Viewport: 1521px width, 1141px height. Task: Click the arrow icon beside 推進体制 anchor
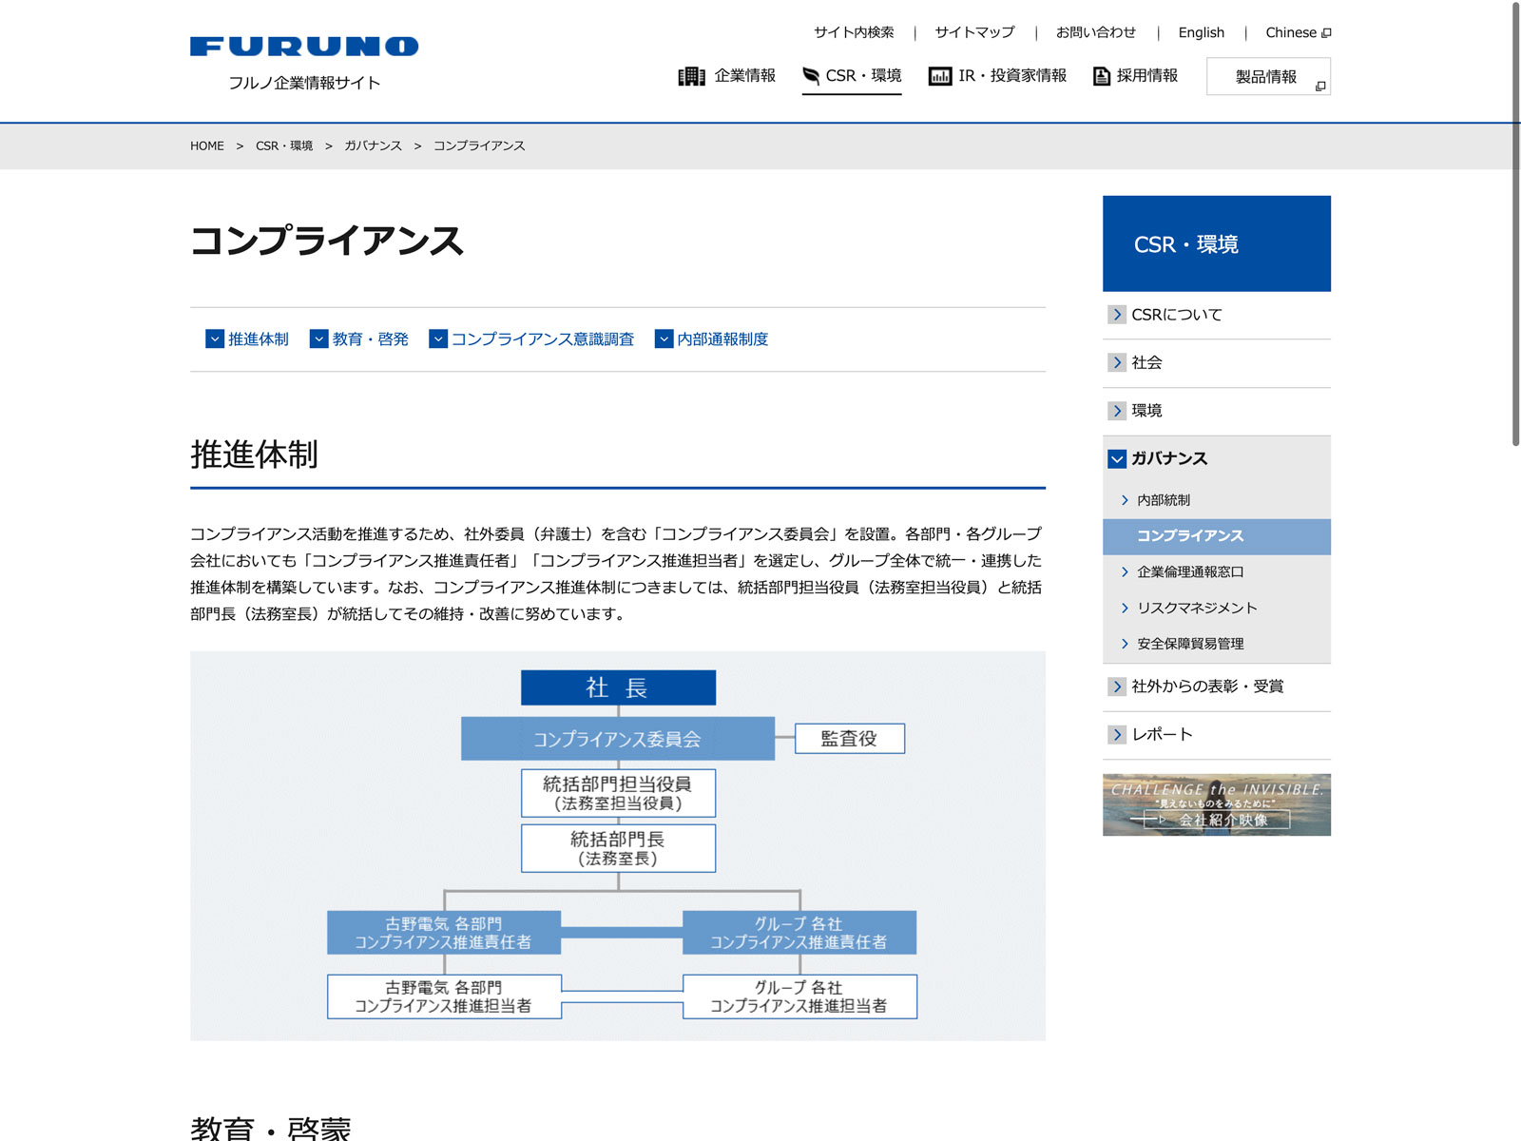(215, 339)
